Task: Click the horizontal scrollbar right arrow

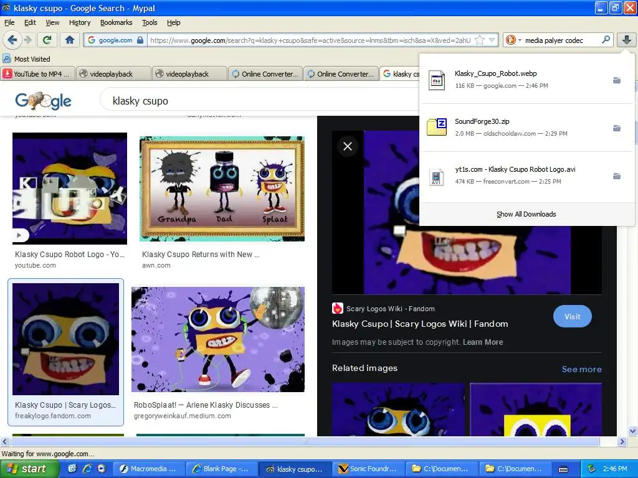Action: (x=621, y=441)
